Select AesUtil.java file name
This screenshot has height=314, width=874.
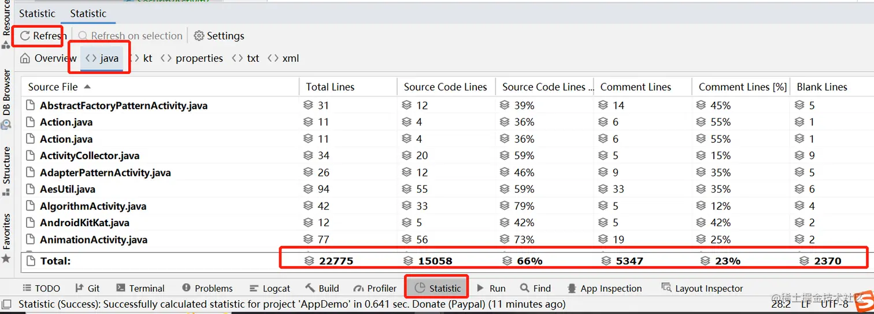(68, 189)
